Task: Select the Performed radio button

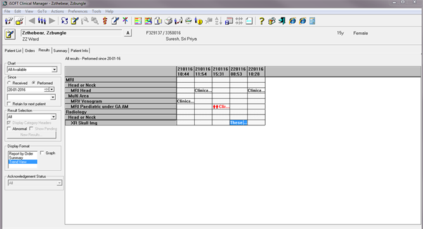Action: click(x=34, y=83)
